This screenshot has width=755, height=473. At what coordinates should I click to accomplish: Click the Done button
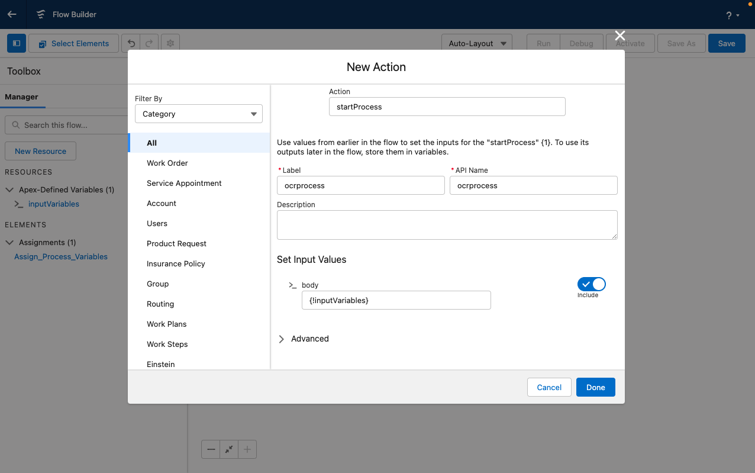coord(596,387)
